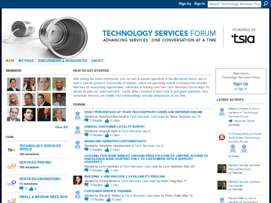271x203 pixels.
Task: Click thumbs-up icon for Building a Win-Win topic
Action: click(x=107, y=185)
